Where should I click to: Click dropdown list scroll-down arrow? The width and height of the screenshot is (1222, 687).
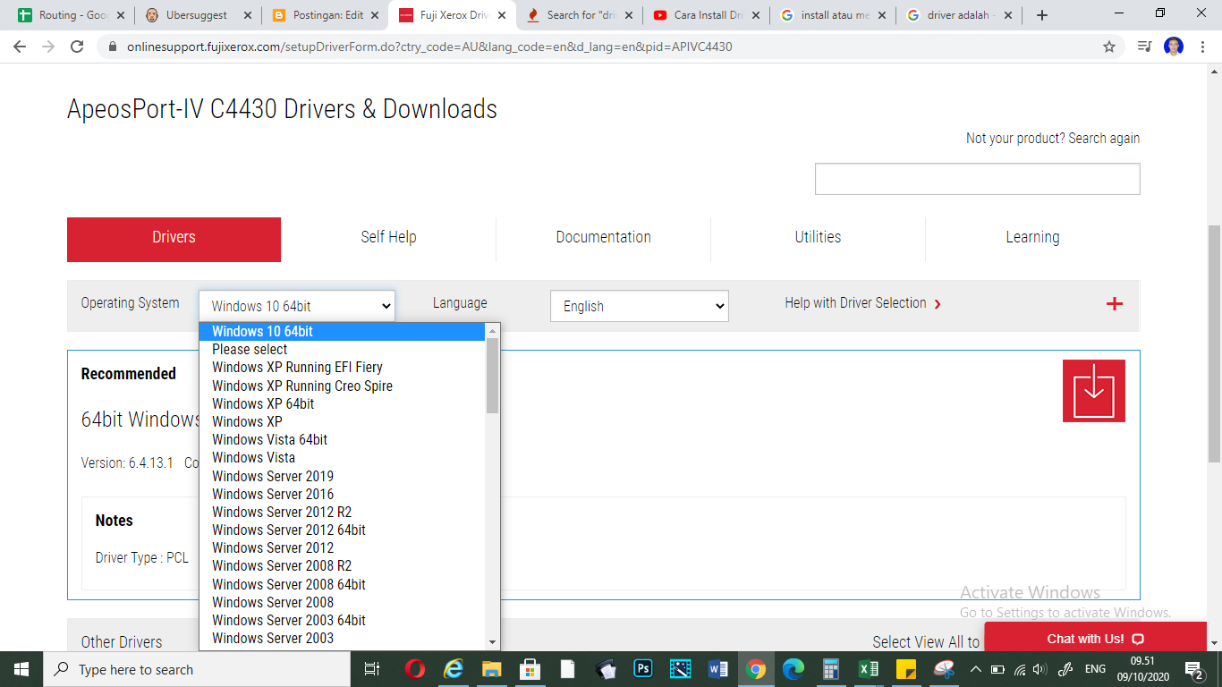492,642
